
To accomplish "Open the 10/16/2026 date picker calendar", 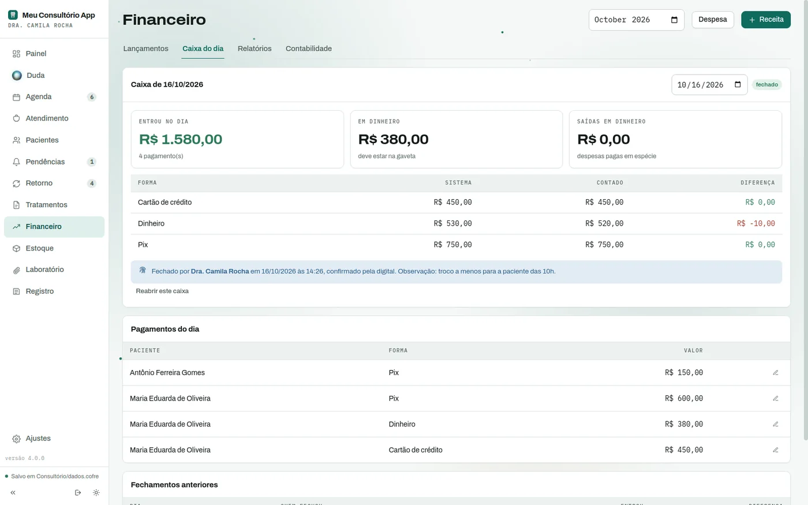I will 738,85.
